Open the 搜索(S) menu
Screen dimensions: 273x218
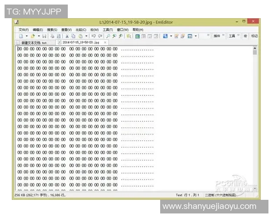pyautogui.click(x=52, y=30)
